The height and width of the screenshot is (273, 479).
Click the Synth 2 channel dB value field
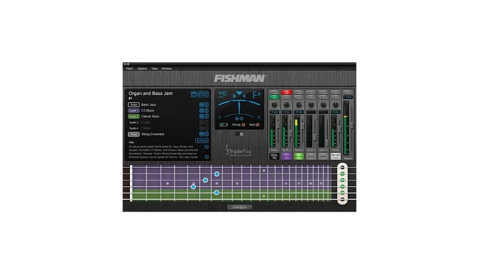(299, 112)
